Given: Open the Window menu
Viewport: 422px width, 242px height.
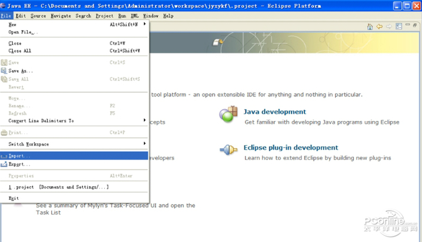Looking at the screenshot, I should [151, 16].
